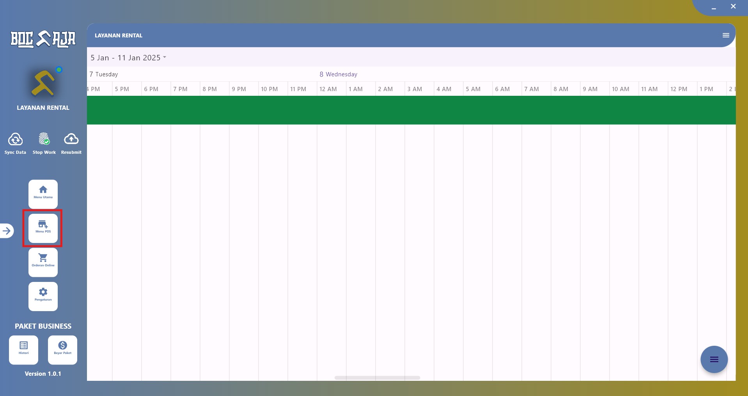This screenshot has width=748, height=396.
Task: Open Orderan Online cart tile
Action: coord(43,262)
